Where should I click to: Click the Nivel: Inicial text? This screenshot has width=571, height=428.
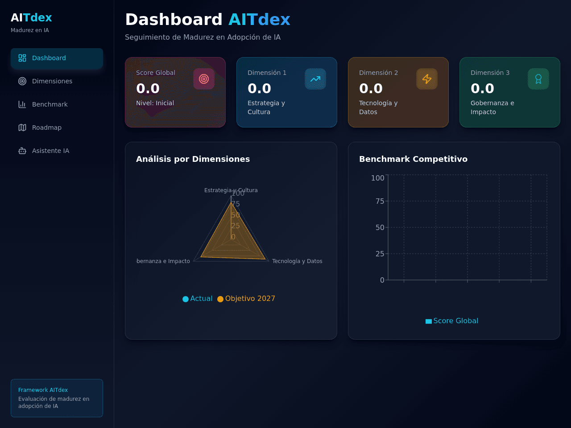[155, 103]
